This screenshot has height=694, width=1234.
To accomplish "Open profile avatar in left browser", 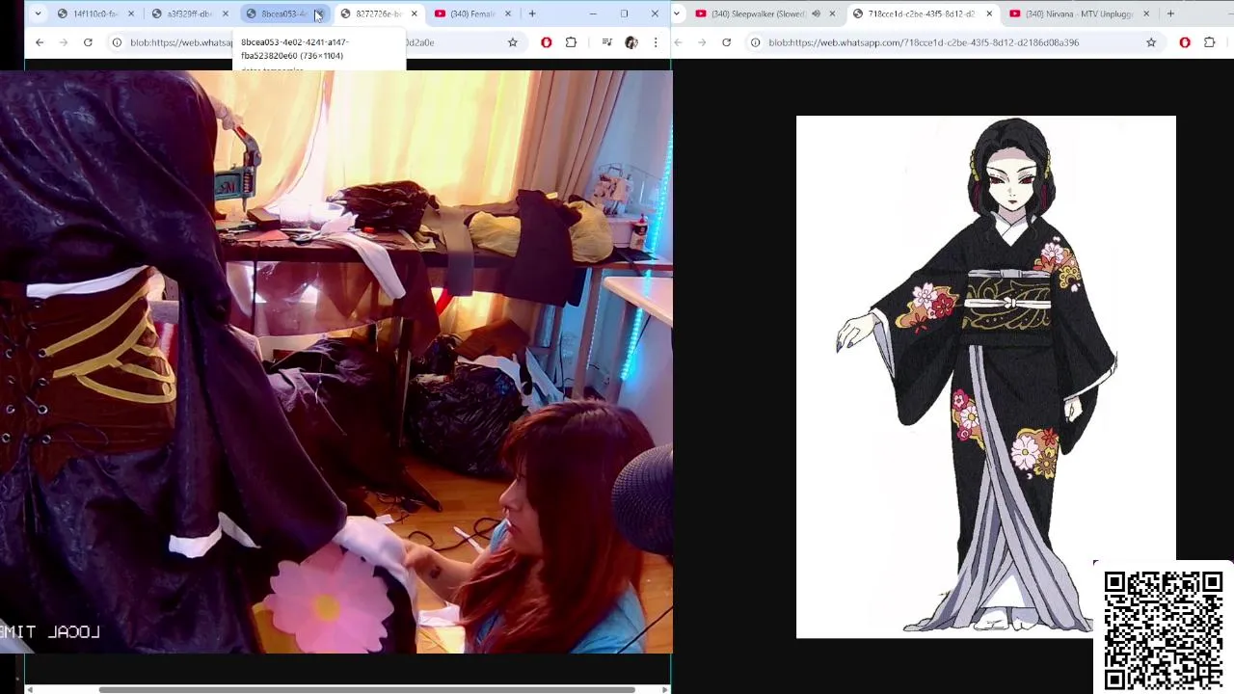I will [x=631, y=42].
